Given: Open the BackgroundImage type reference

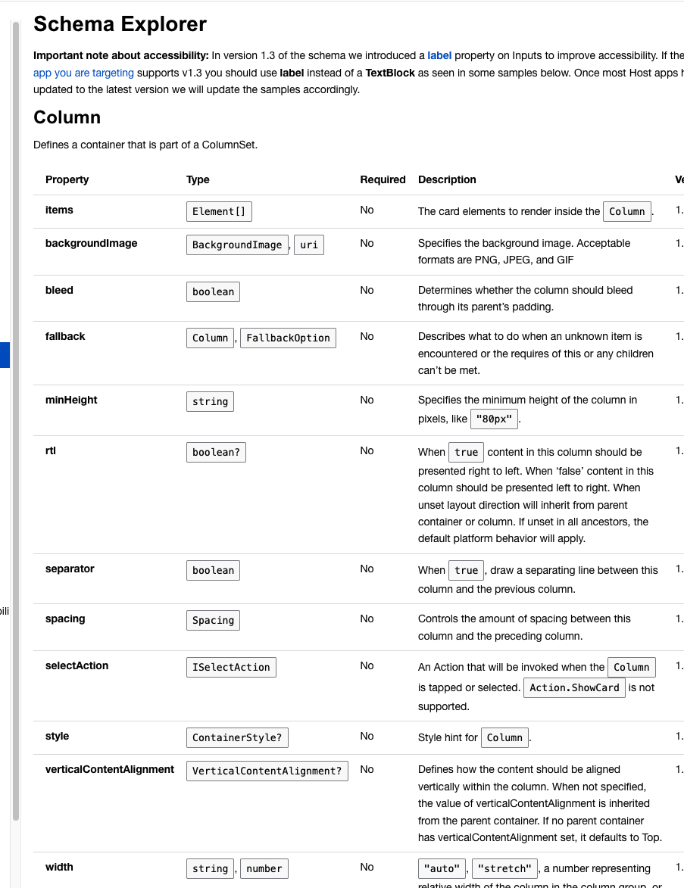Looking at the screenshot, I should 237,245.
